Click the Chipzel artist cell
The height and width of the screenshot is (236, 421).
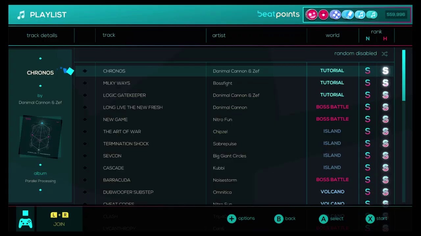coord(220,132)
